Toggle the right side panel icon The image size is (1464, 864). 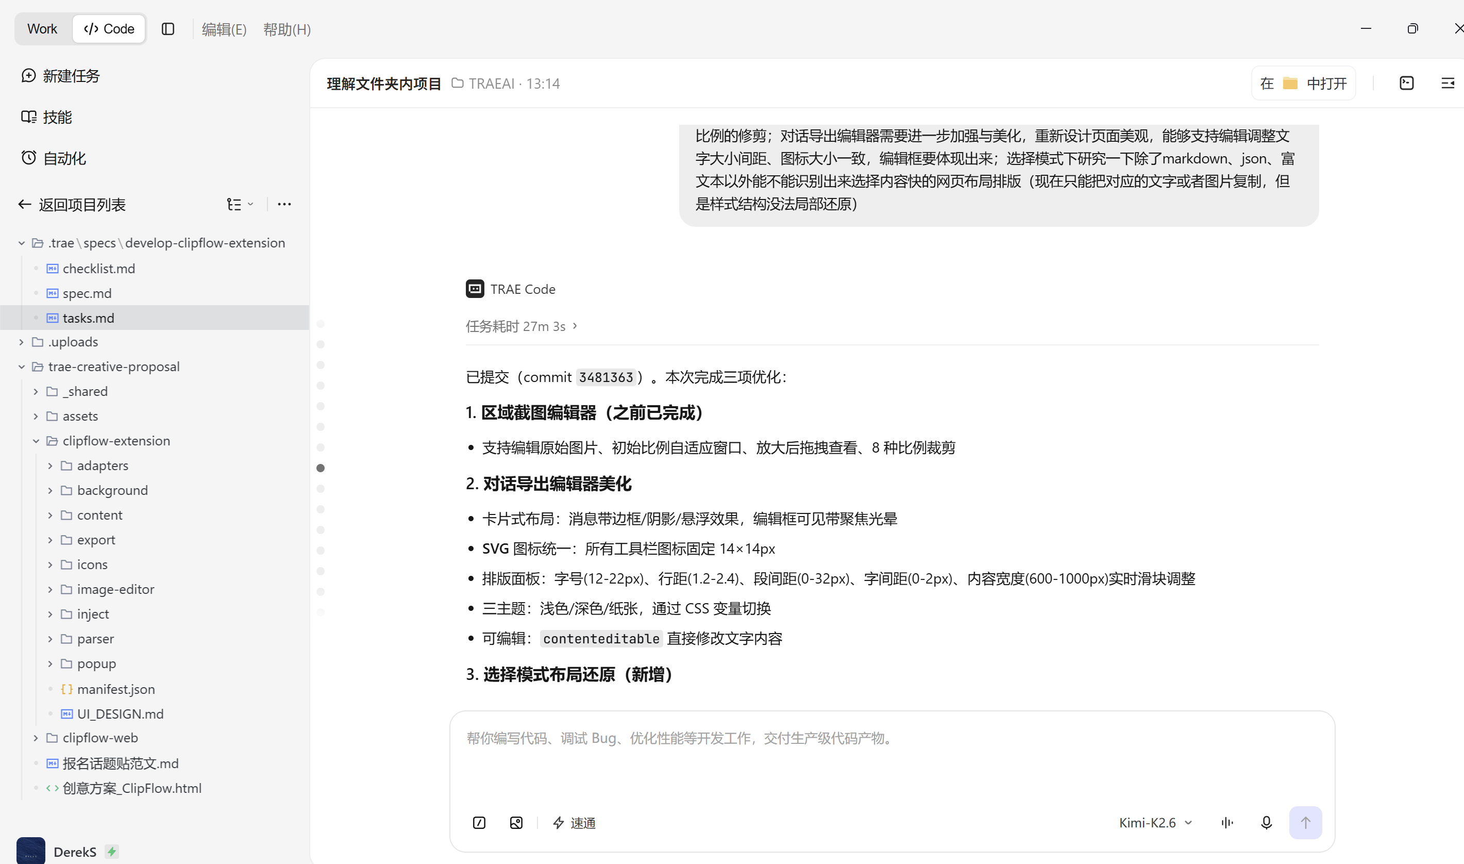click(1449, 84)
